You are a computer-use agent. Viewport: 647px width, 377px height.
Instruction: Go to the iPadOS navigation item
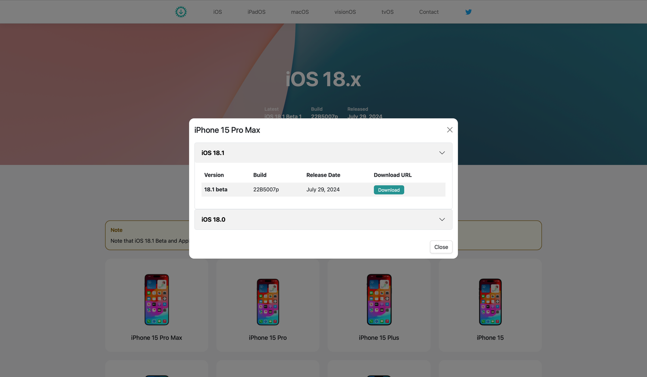click(256, 12)
